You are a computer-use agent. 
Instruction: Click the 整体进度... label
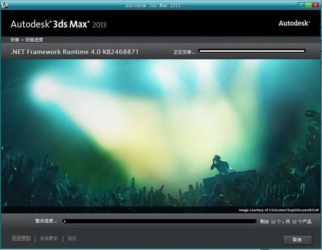[x=46, y=221]
